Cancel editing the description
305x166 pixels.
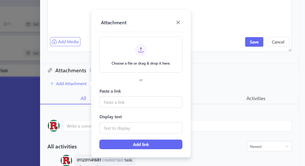pos(278,42)
